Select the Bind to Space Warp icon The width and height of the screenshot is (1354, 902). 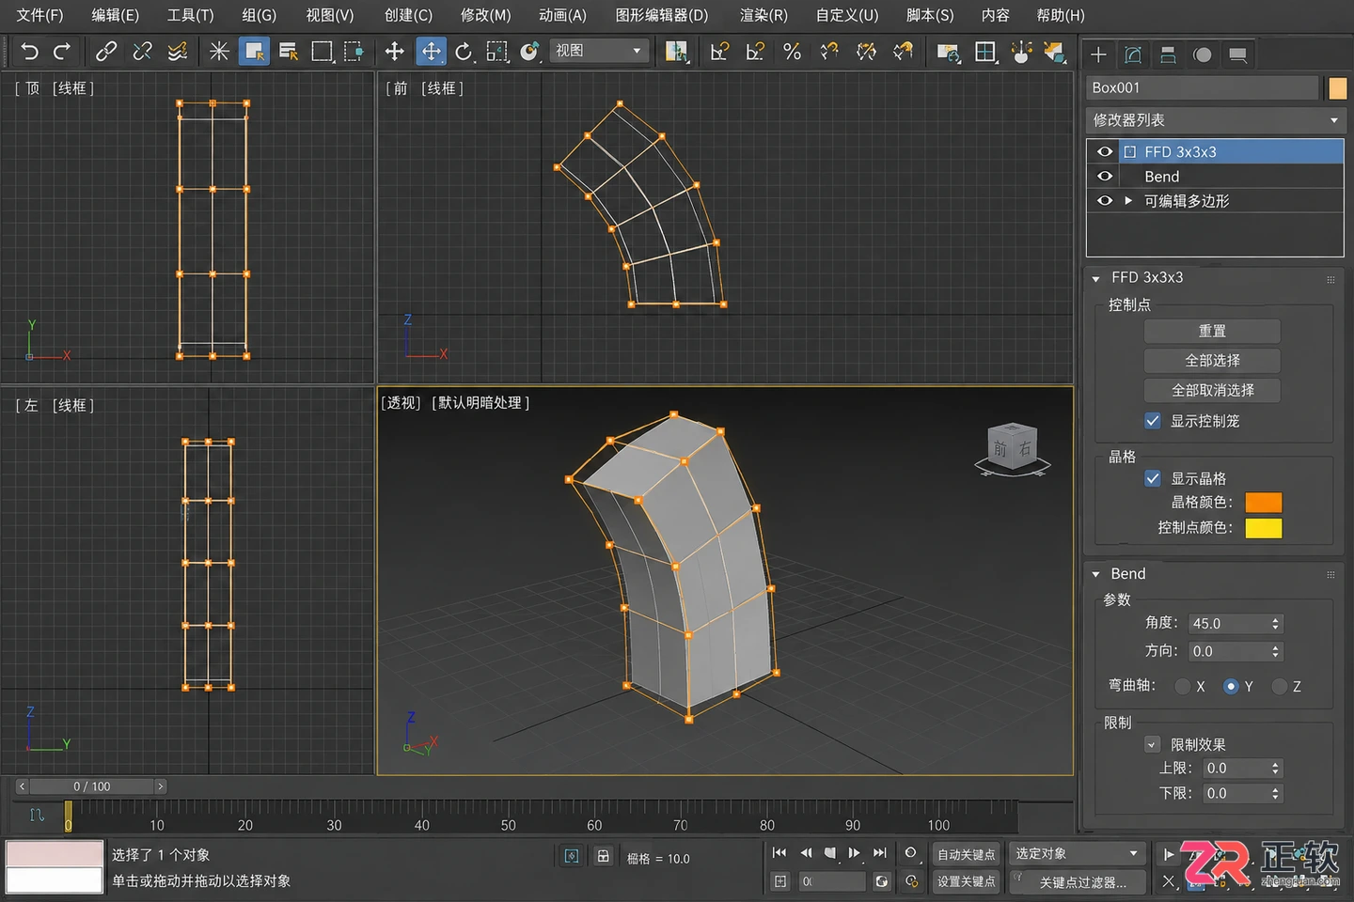coord(178,52)
